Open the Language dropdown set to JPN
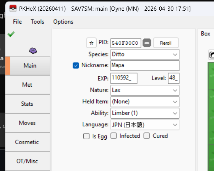 click(145, 125)
